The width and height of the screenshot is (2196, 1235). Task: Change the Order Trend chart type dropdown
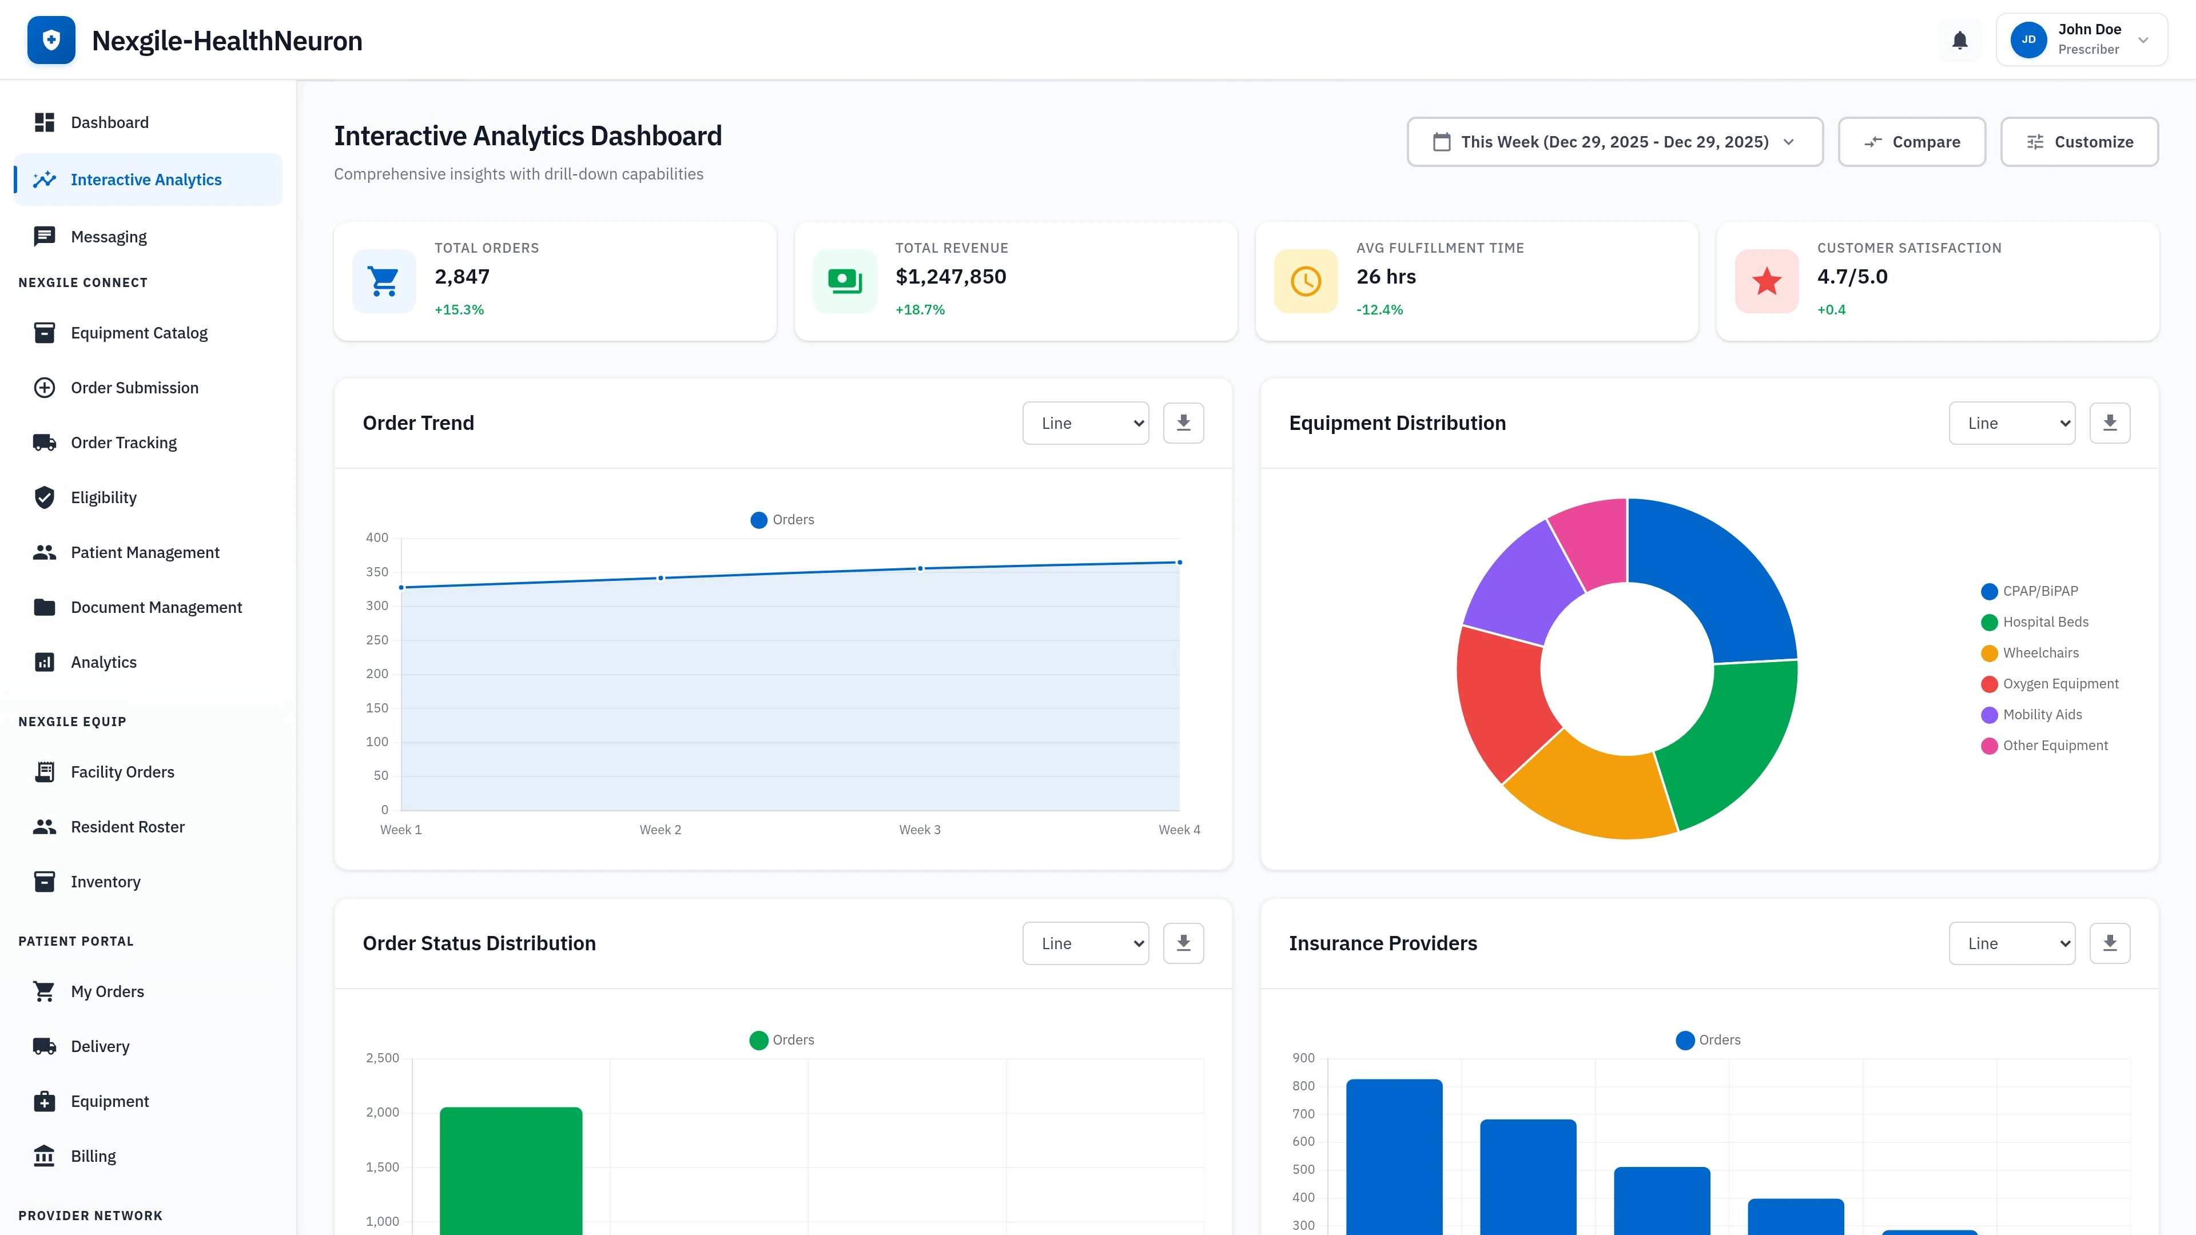click(x=1085, y=422)
